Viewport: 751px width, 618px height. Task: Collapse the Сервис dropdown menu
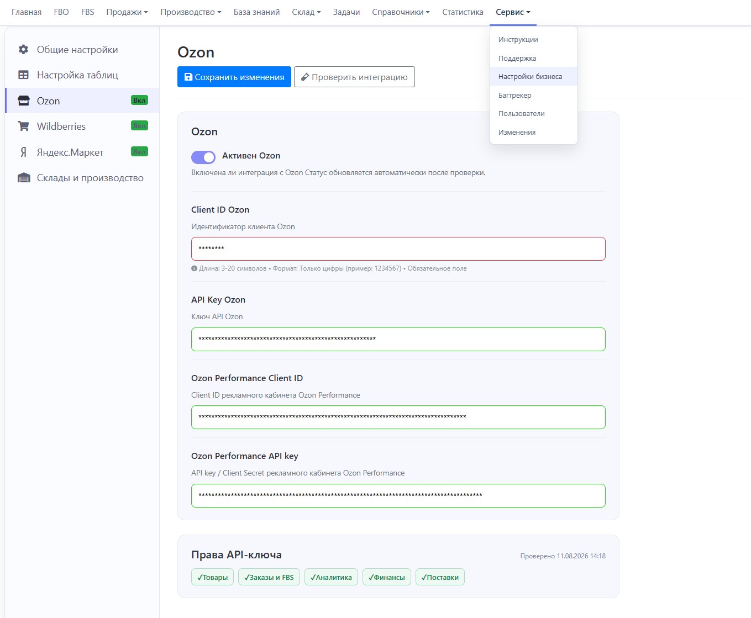513,12
